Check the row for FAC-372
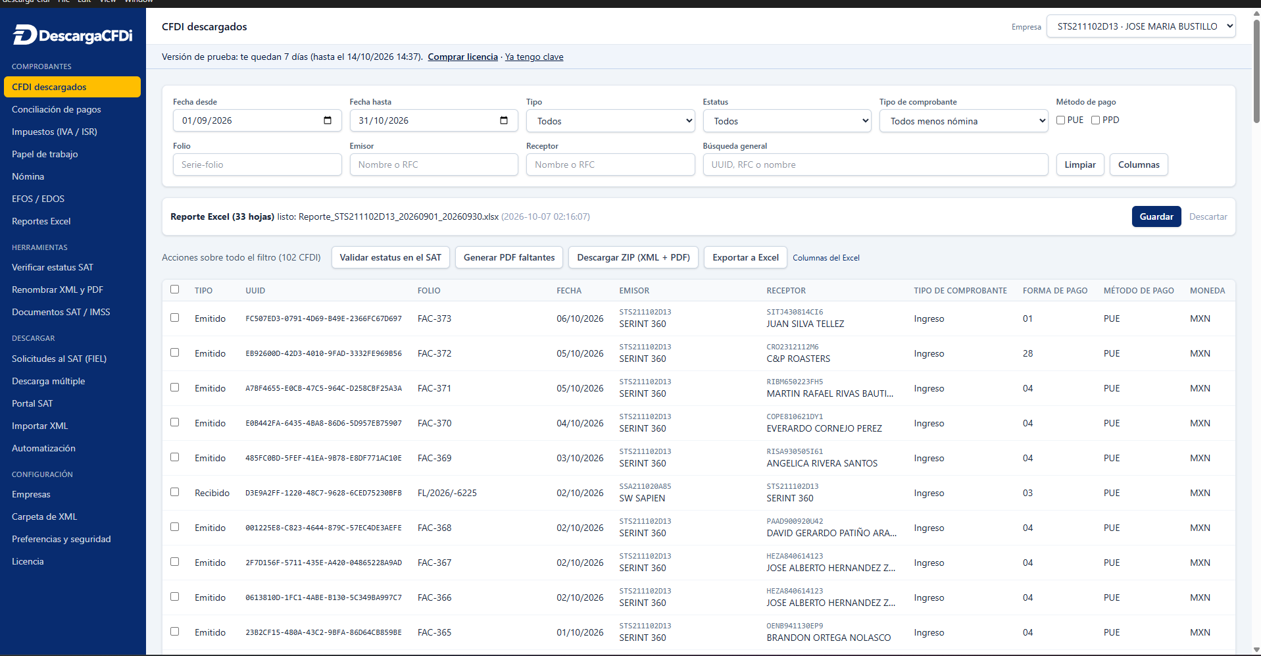 (x=174, y=353)
